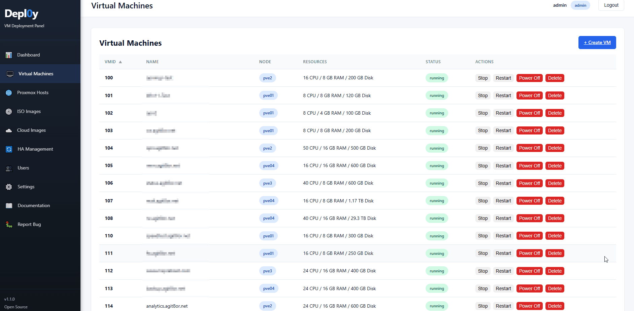
Task: Click the Virtual Machines monitor icon
Action: [x=10, y=74]
